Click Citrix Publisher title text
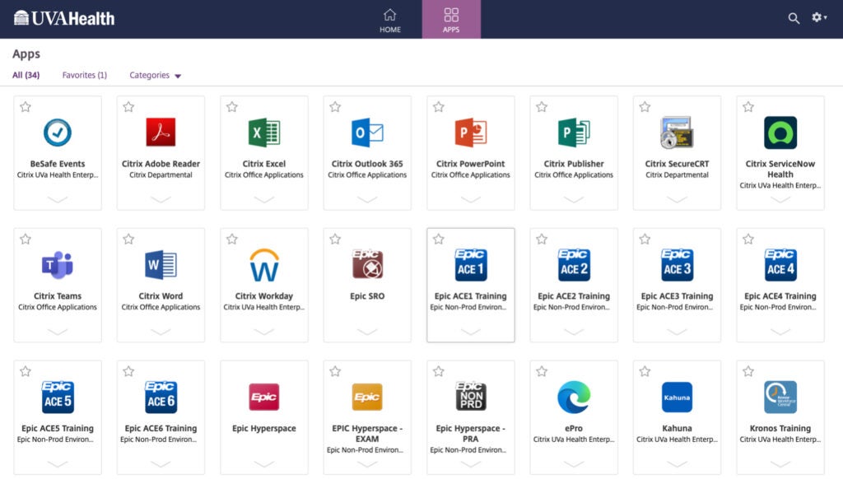The image size is (843, 479). coord(574,164)
